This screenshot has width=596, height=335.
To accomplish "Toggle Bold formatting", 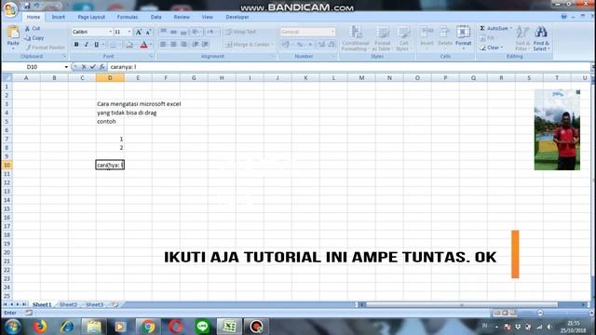I will pyautogui.click(x=76, y=45).
